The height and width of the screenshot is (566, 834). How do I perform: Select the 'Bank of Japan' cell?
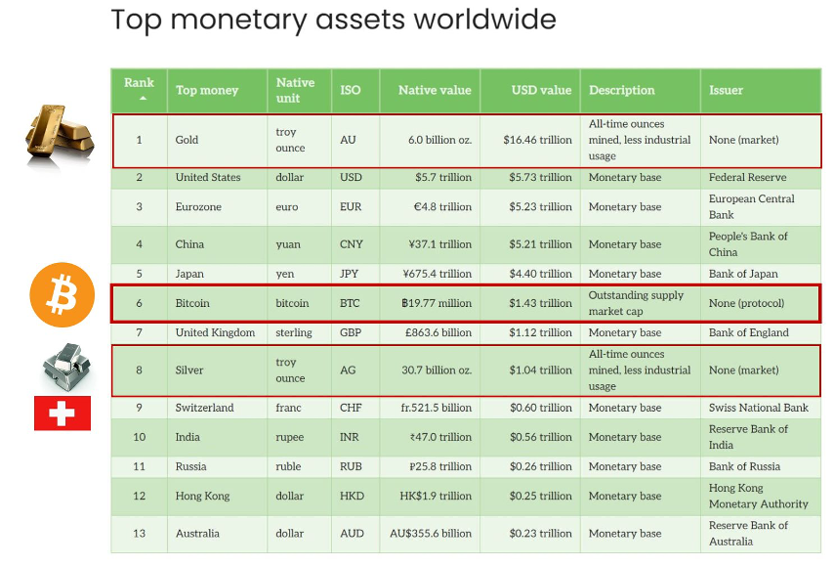761,274
